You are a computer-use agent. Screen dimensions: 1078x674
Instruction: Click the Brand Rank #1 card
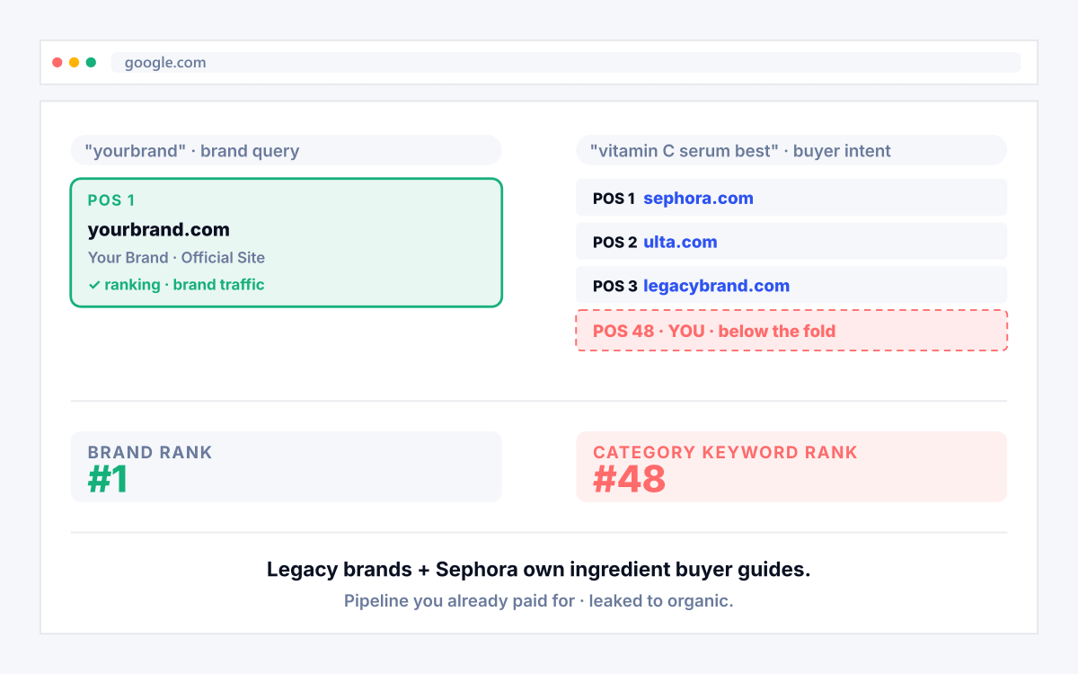[x=286, y=466]
